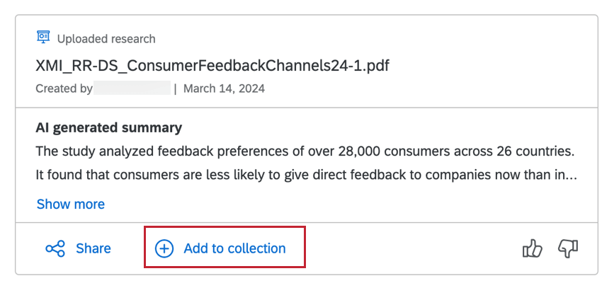The height and width of the screenshot is (288, 602).
Task: Click the thumbs up feedback icon
Action: 532,248
